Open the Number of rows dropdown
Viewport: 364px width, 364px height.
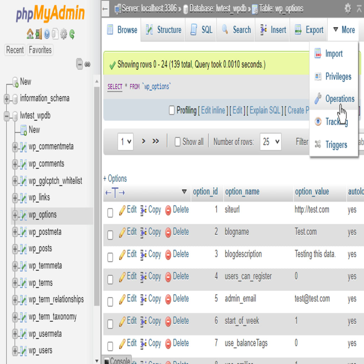(271, 141)
